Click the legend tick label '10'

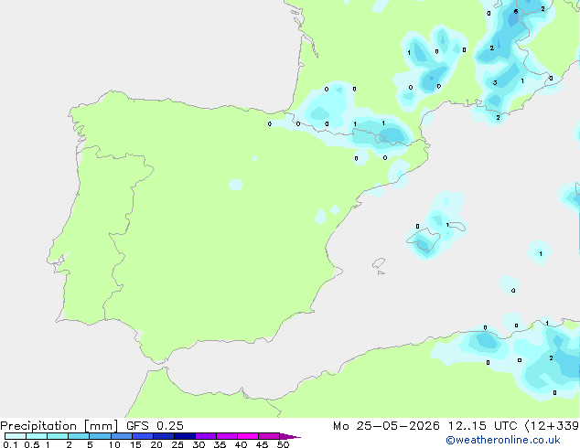[x=114, y=444]
